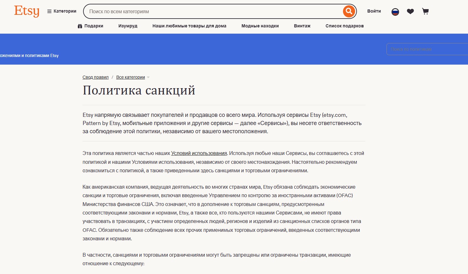Open the Категории hamburger menu
The width and height of the screenshot is (468, 274).
click(x=62, y=11)
